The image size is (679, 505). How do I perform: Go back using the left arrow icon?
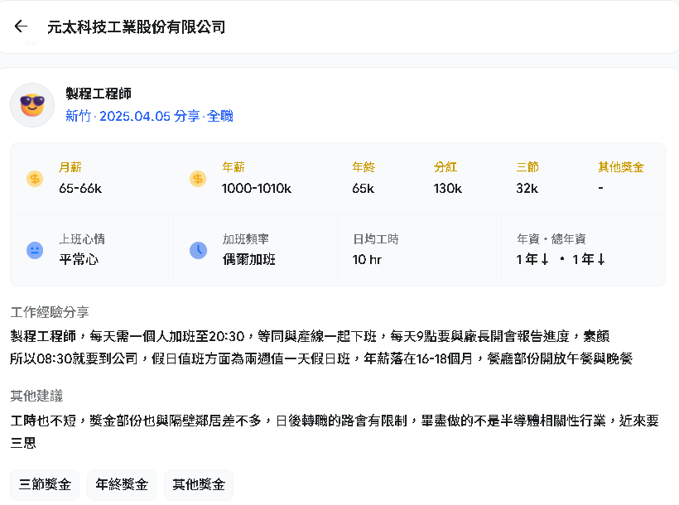click(21, 26)
